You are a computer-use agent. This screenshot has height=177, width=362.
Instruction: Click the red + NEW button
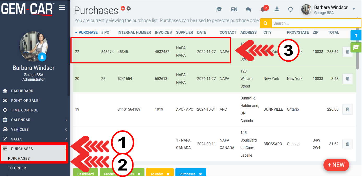point(336,165)
